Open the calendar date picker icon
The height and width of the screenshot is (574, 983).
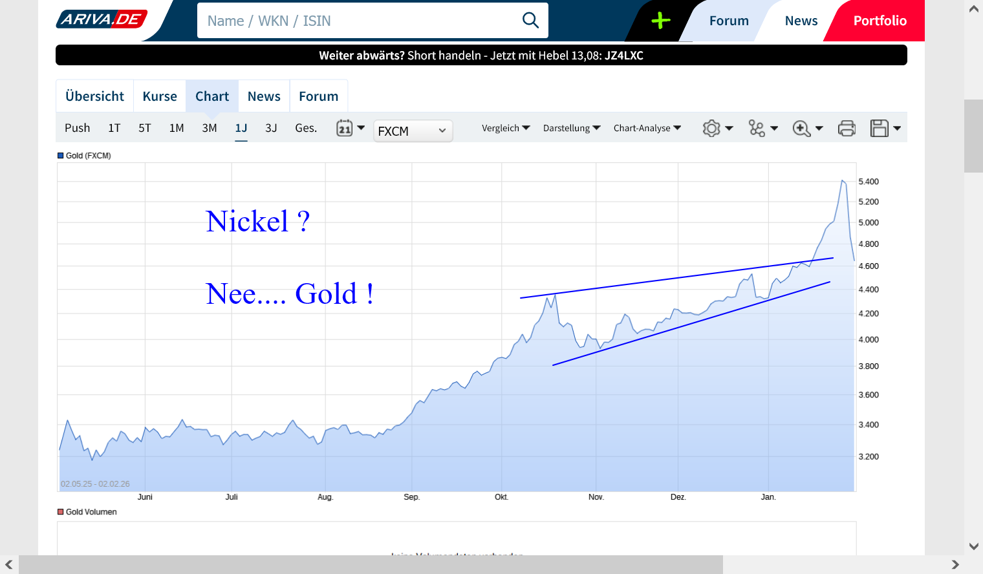(344, 128)
